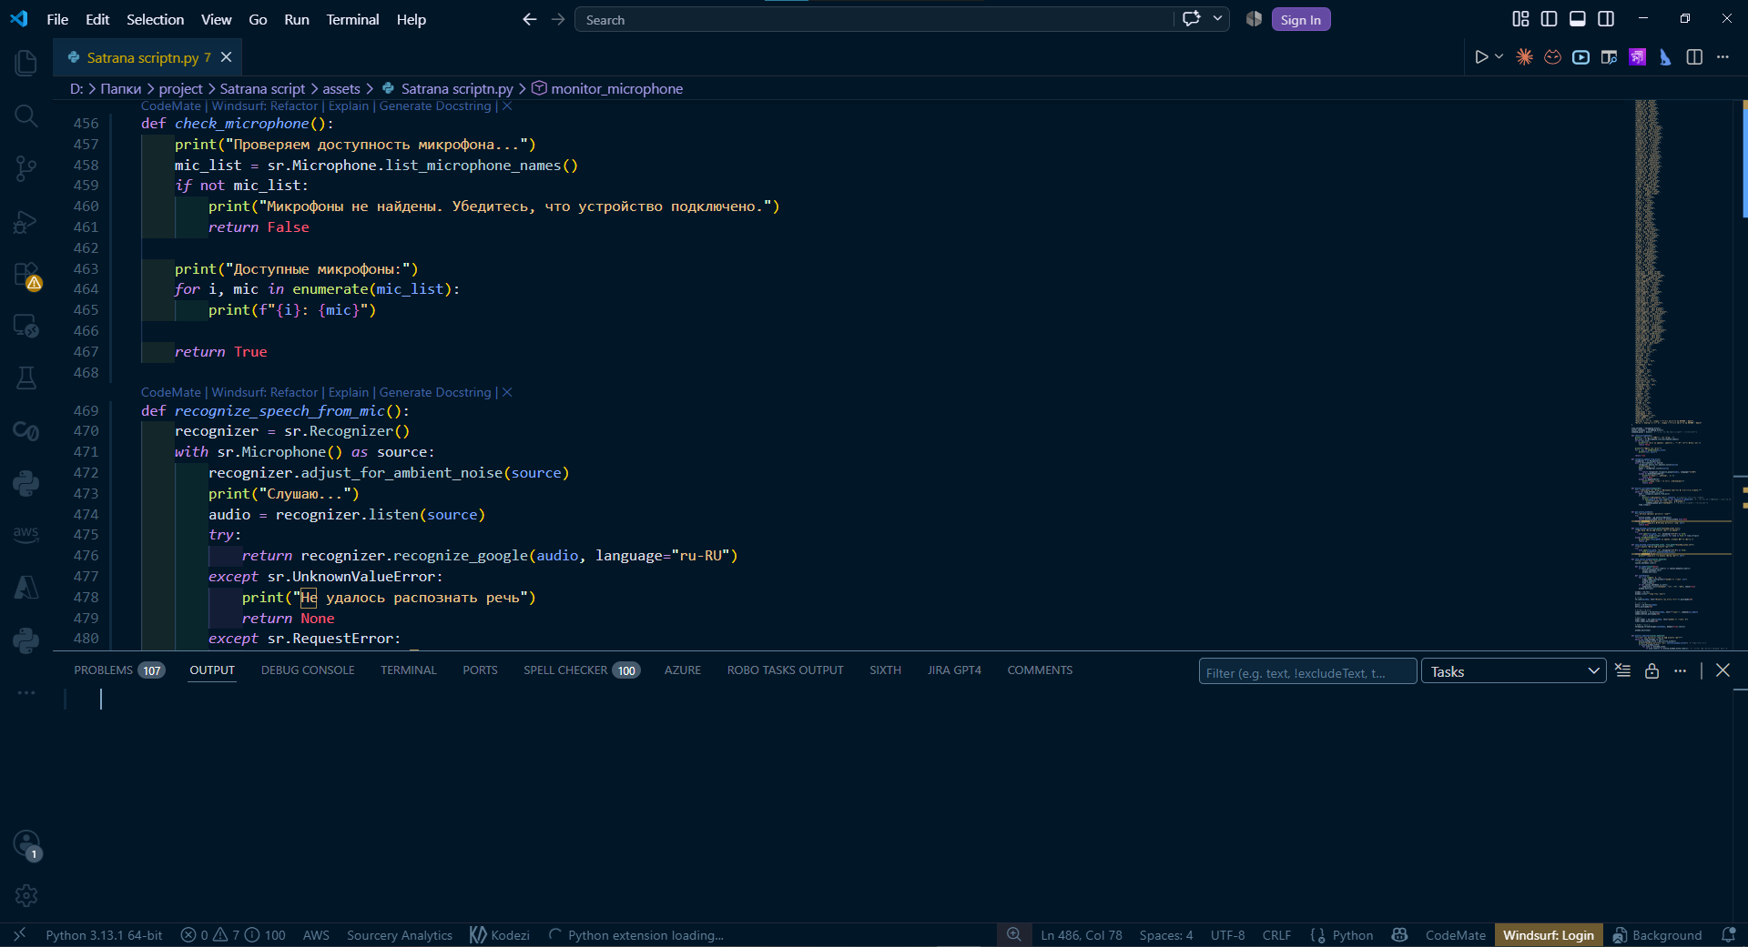The image size is (1748, 947).
Task: Open notifications bell in status bar
Action: pos(1728,935)
